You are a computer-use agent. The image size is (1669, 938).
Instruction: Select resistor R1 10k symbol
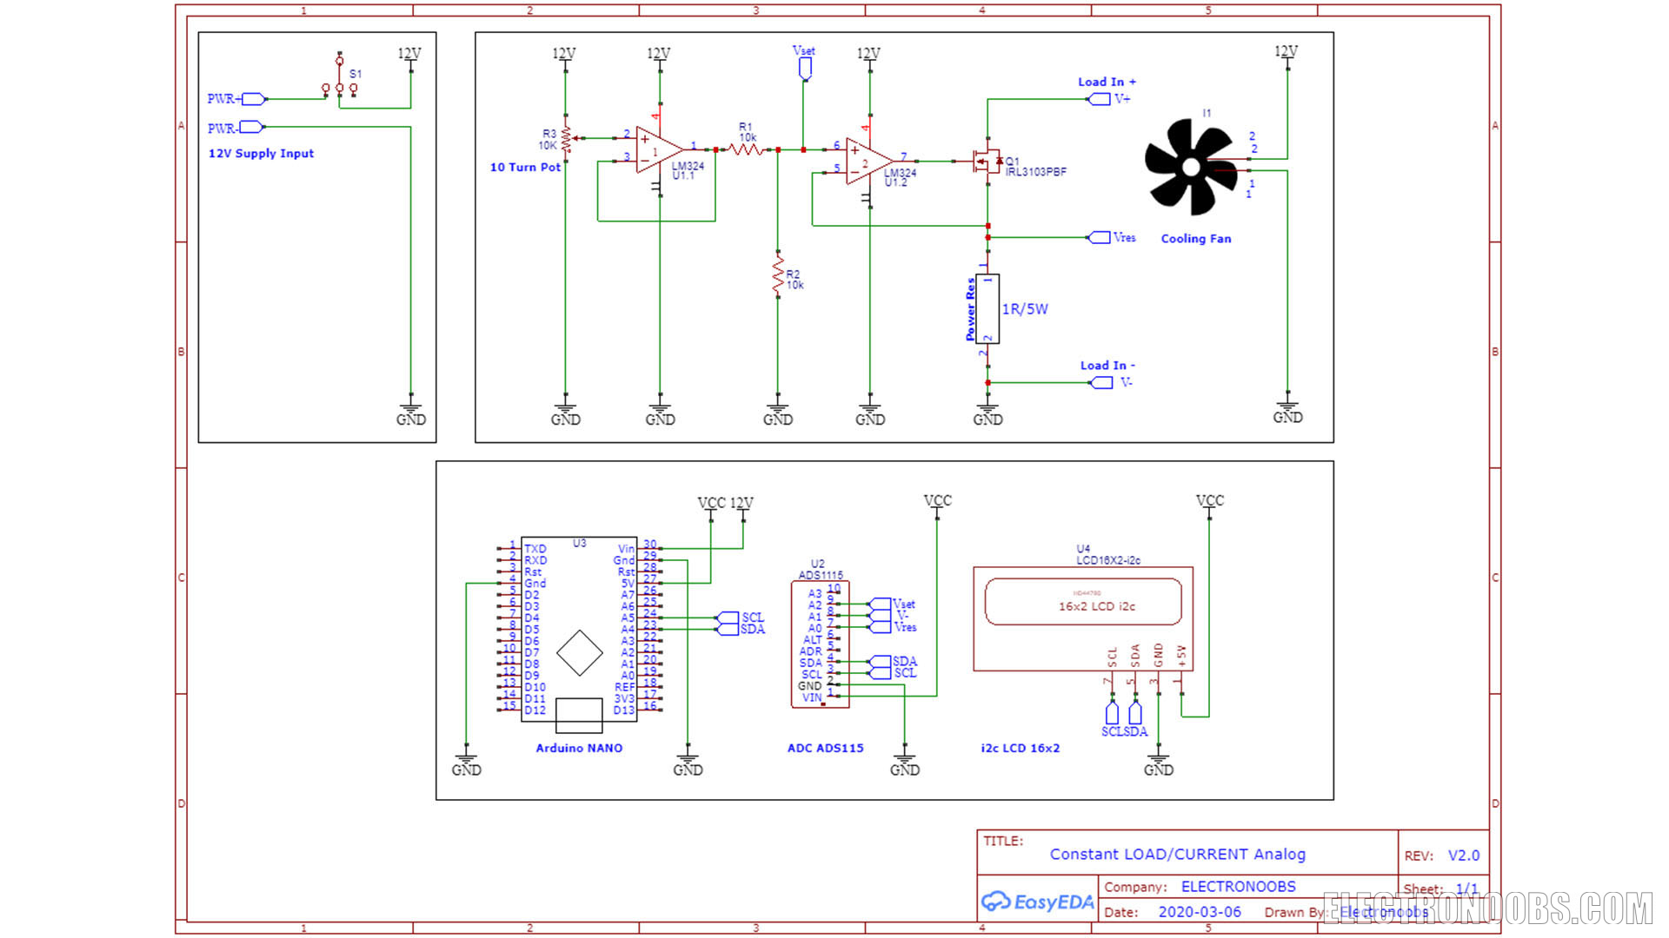[746, 149]
